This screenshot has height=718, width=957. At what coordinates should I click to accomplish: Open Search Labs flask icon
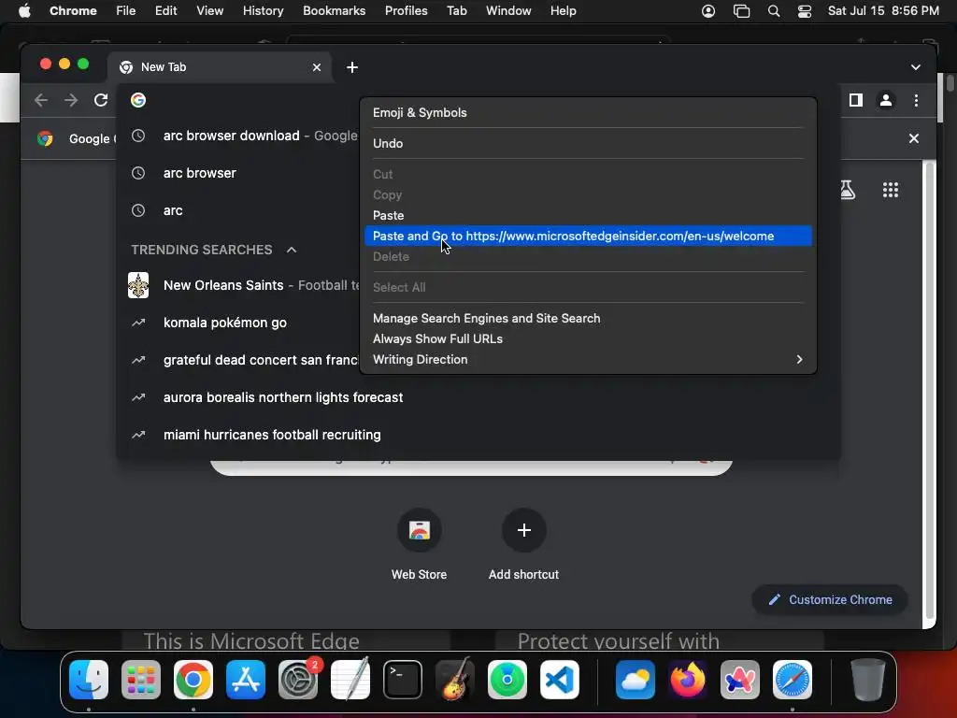click(x=847, y=190)
